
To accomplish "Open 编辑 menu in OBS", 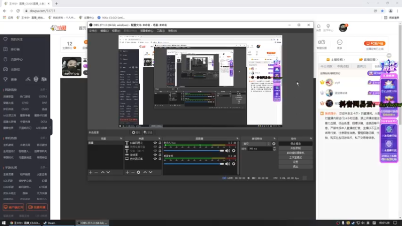I will click(x=105, y=31).
